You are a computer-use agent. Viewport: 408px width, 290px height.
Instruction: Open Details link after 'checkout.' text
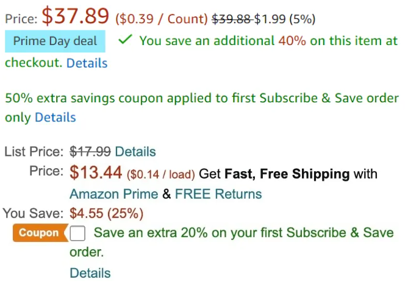tap(87, 63)
